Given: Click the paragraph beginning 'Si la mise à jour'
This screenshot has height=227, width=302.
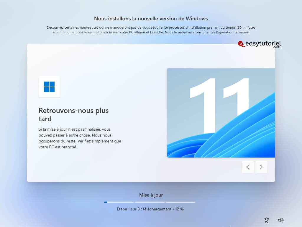Looking at the screenshot, I should (x=80, y=138).
